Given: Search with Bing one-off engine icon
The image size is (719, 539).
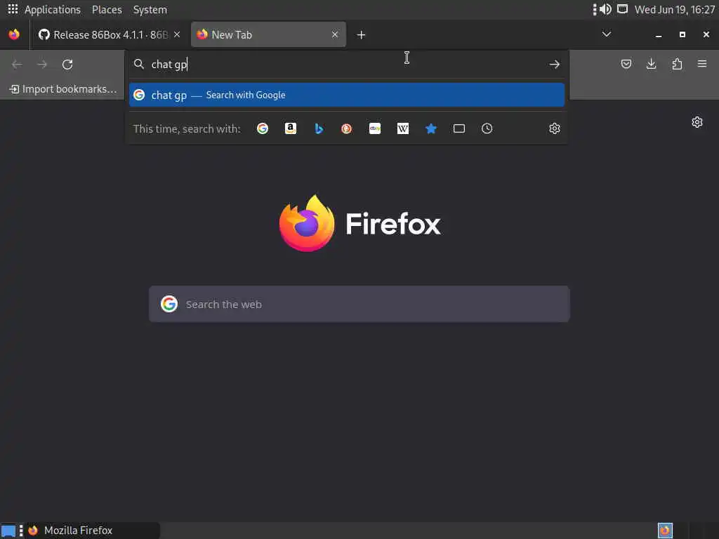Looking at the screenshot, I should 319,129.
